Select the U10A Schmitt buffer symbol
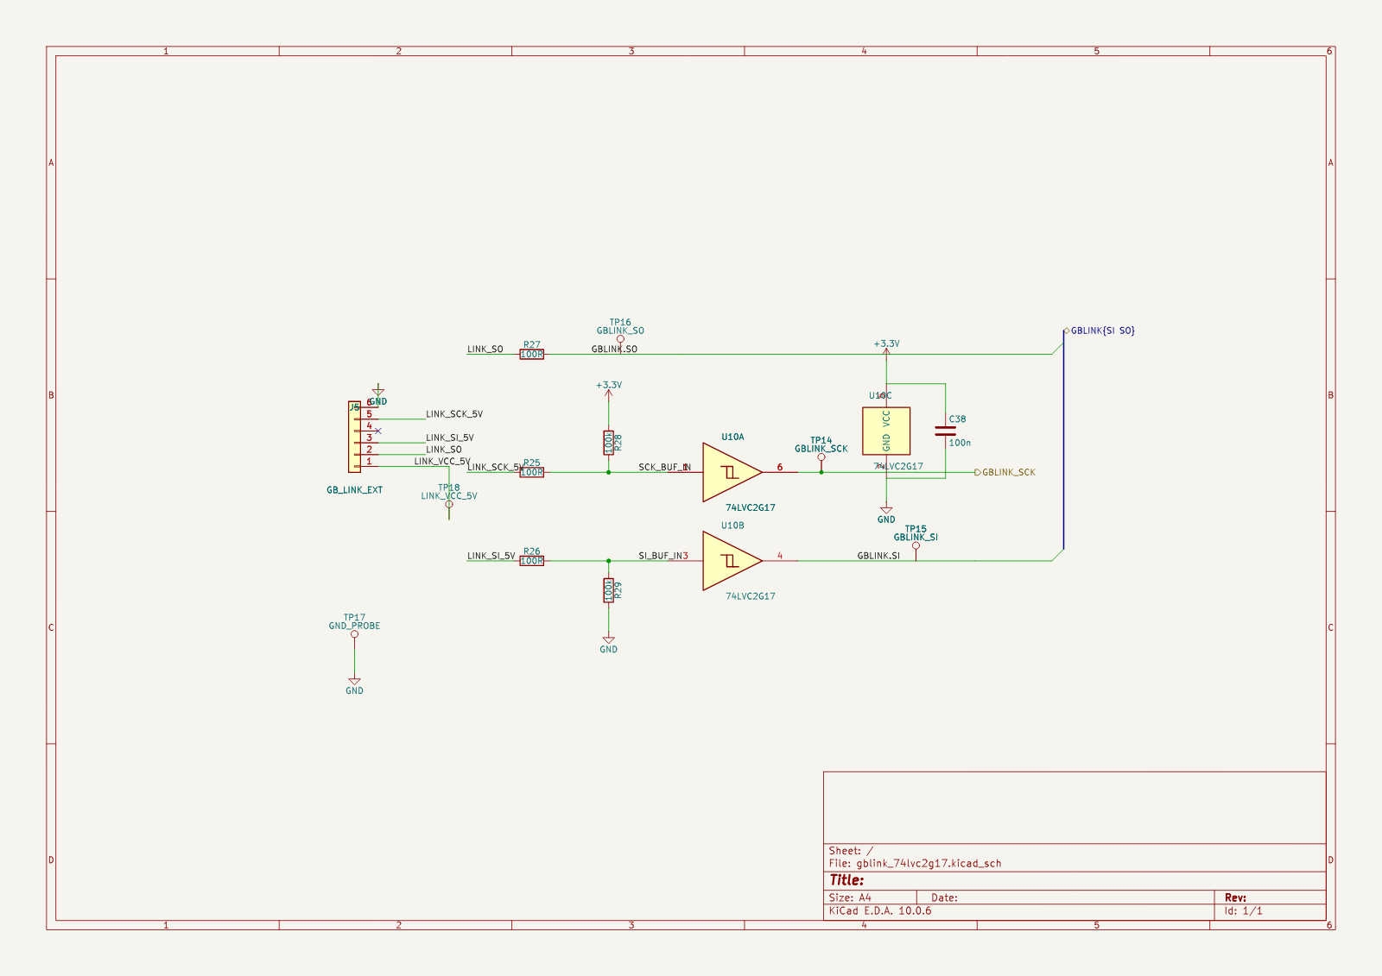 (x=732, y=472)
